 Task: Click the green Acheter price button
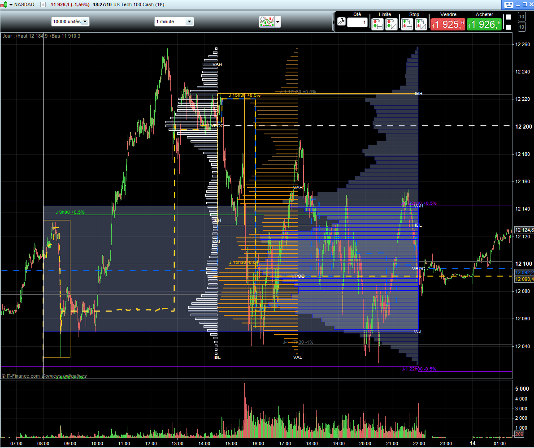484,25
